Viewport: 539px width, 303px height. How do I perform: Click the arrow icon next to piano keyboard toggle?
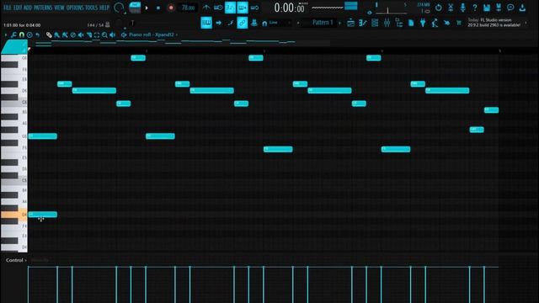point(219,23)
